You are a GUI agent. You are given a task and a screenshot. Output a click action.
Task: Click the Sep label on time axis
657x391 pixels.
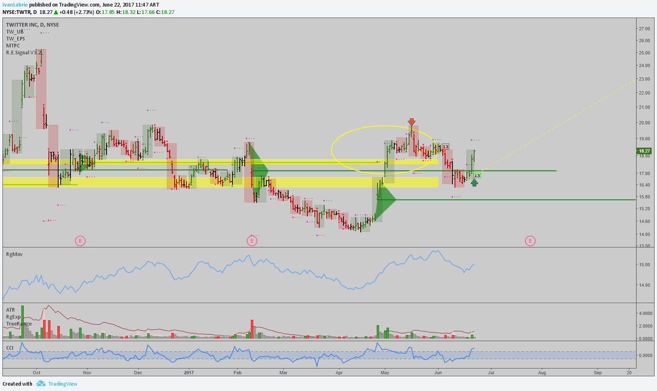pyautogui.click(x=598, y=373)
